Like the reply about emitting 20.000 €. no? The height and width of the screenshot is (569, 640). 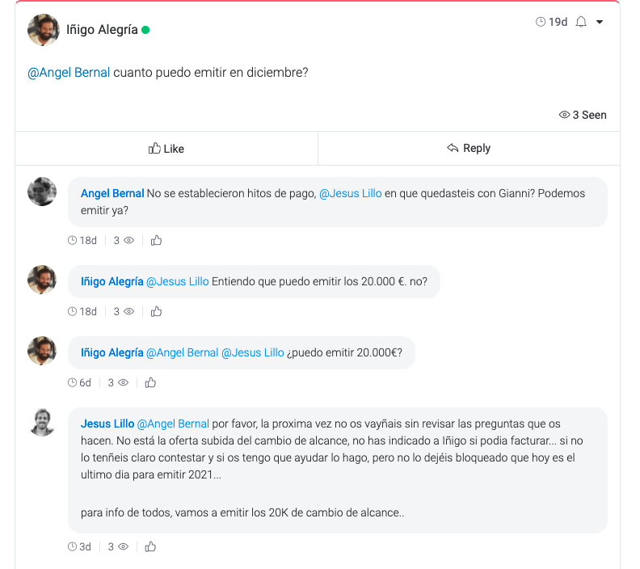coord(157,311)
